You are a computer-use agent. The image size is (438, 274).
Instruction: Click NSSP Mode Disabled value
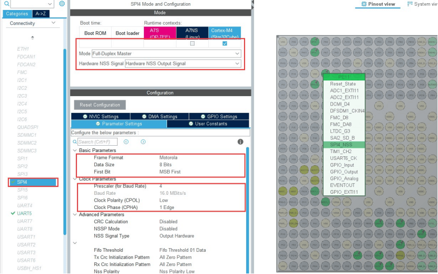point(168,229)
